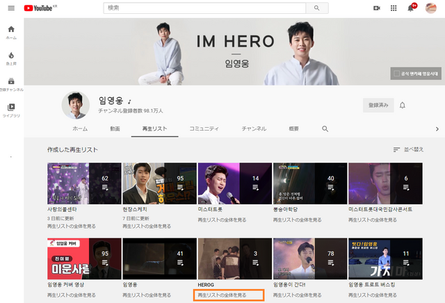This screenshot has width=445, height=303.
Task: Open Library icon in sidebar
Action: pyautogui.click(x=11, y=110)
